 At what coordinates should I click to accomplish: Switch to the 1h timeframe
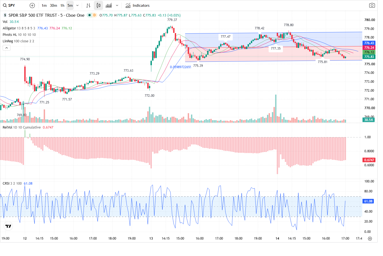[x=62, y=5]
